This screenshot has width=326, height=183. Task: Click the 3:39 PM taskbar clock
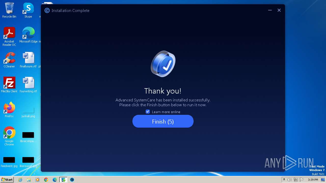(x=313, y=180)
